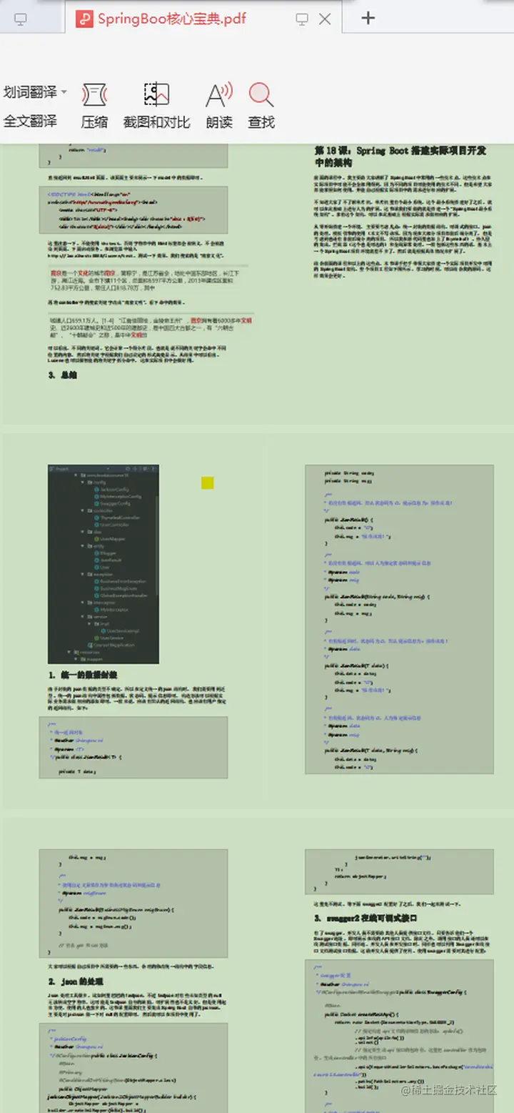514x1113 pixels.
Task: Start 朗读 read-aloud
Action: coord(219,106)
